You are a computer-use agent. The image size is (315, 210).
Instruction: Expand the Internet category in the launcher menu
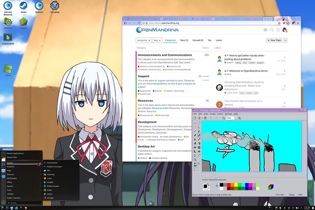pos(24,174)
